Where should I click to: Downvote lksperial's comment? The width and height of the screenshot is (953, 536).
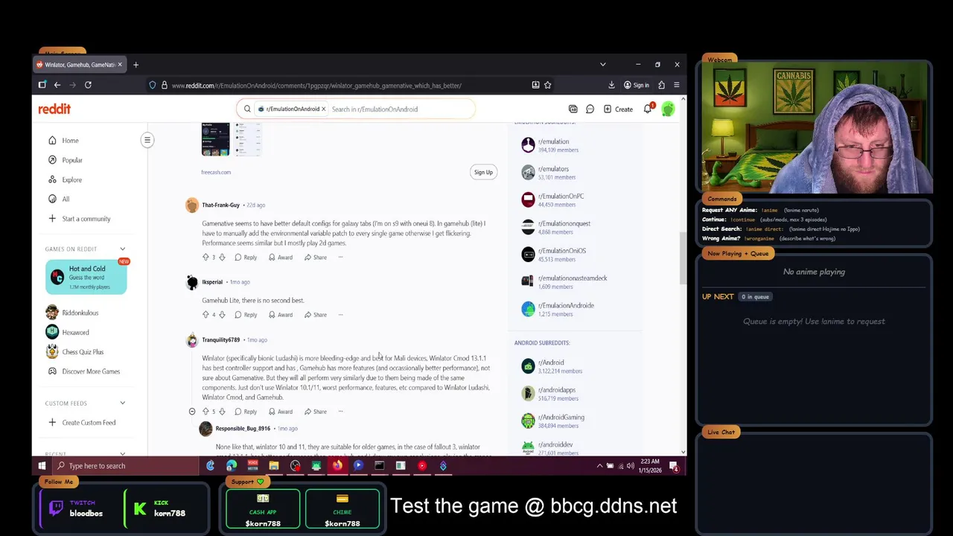[x=222, y=315]
